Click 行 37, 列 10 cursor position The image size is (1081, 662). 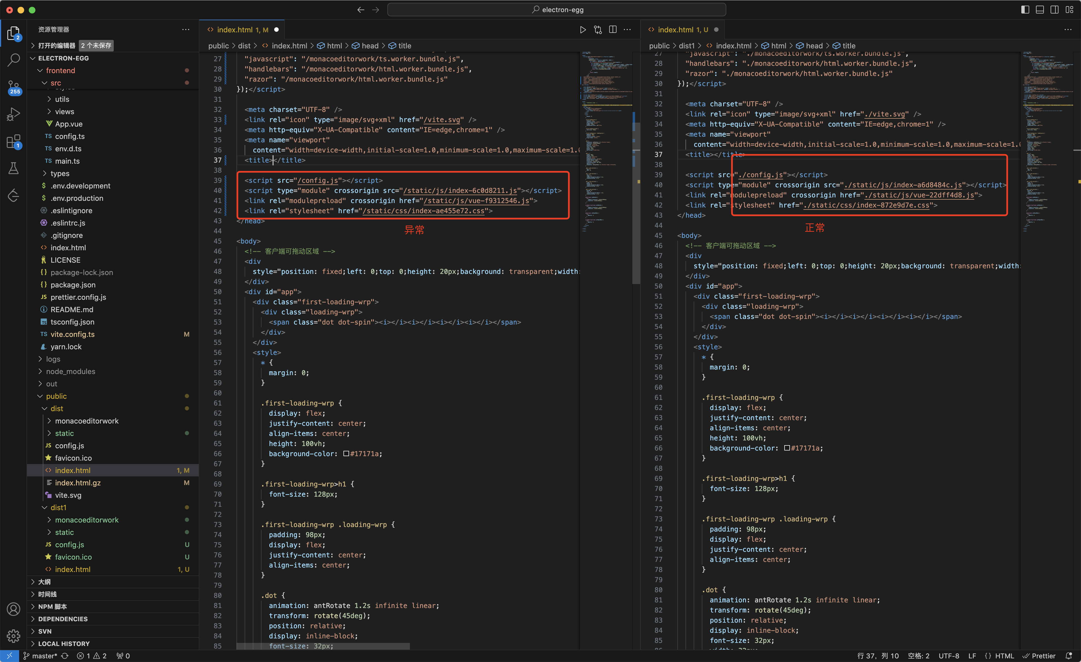[x=877, y=656]
